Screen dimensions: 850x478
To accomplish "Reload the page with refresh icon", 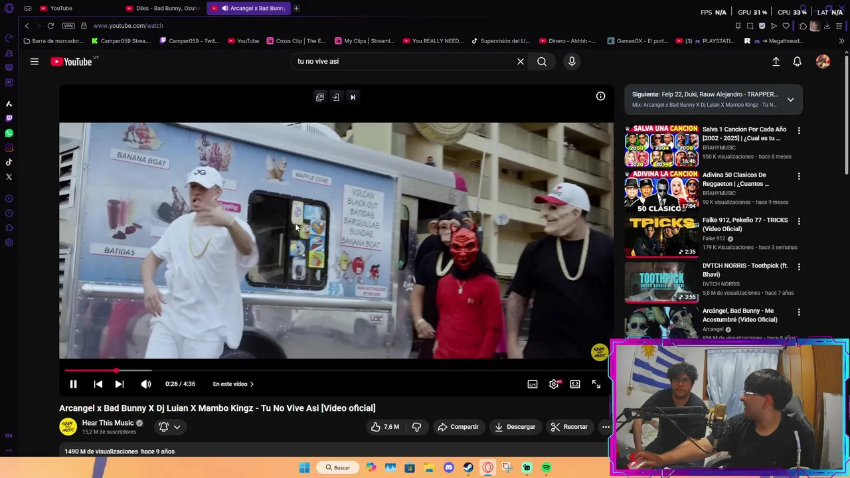I will [50, 25].
